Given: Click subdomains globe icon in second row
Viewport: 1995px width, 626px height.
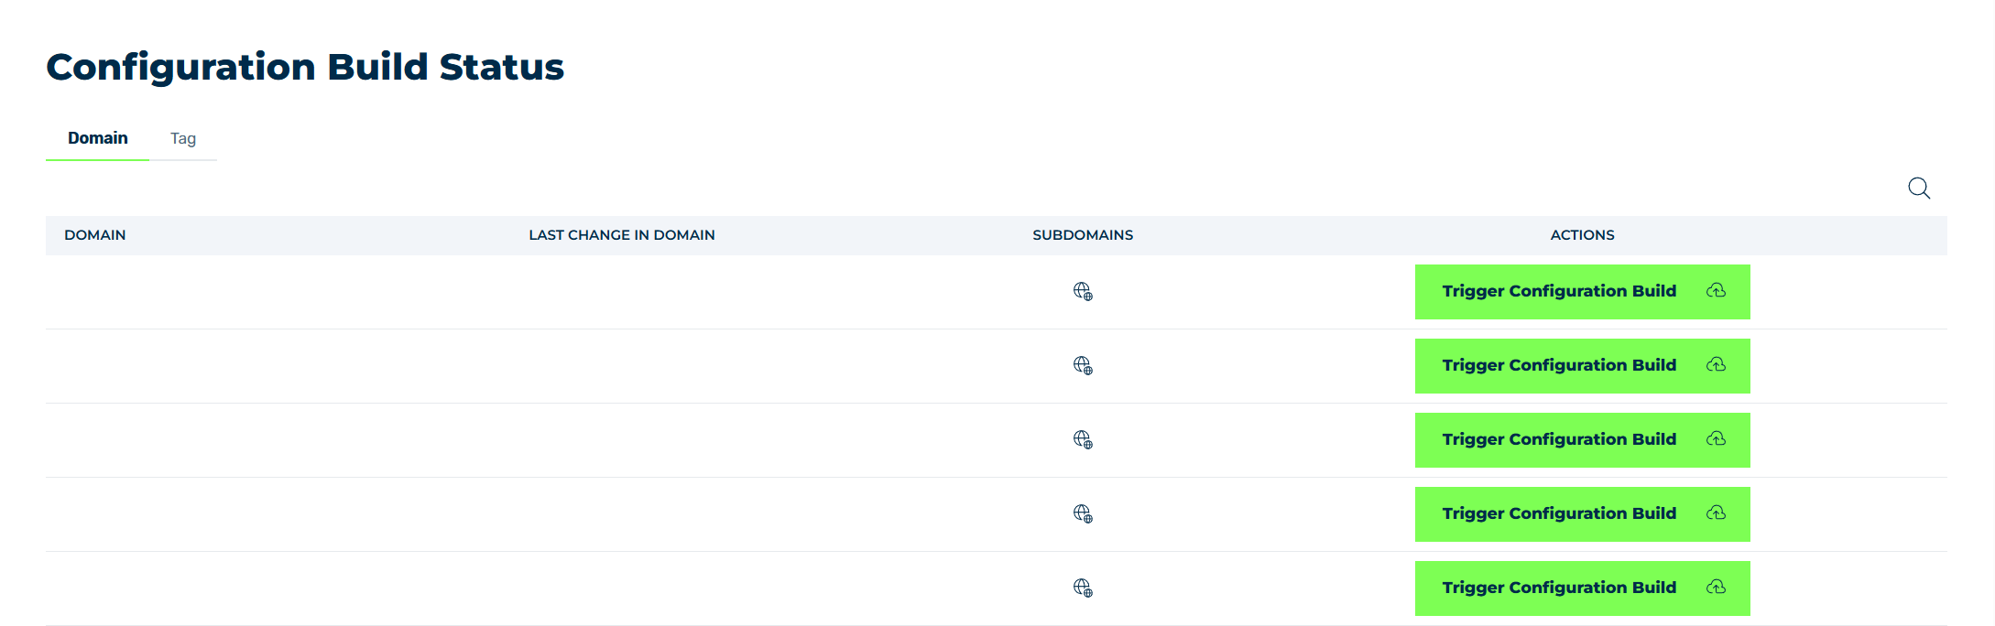Looking at the screenshot, I should click(1083, 366).
